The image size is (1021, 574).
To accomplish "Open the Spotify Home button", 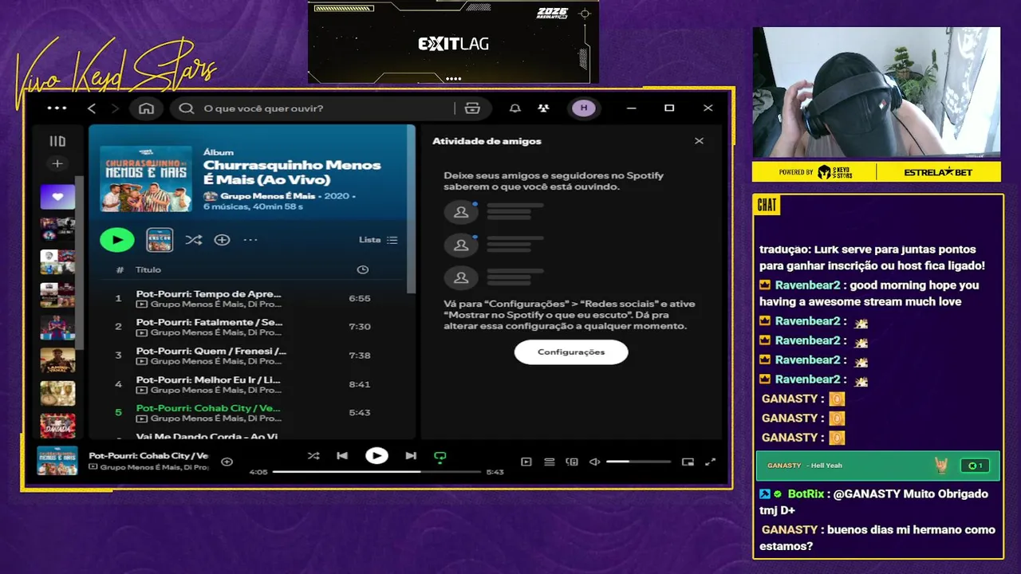I will point(146,108).
